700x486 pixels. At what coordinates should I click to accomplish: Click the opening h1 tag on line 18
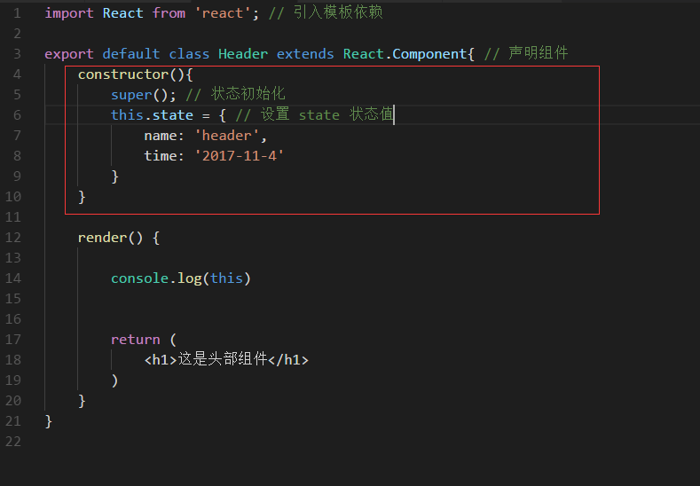pyautogui.click(x=161, y=360)
